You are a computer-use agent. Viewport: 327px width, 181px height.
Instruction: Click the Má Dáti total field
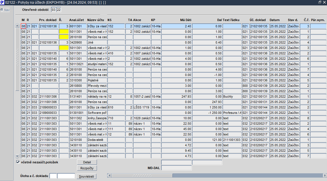(x=176, y=163)
